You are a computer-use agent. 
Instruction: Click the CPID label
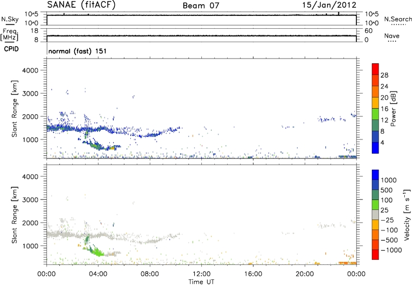click(x=11, y=49)
